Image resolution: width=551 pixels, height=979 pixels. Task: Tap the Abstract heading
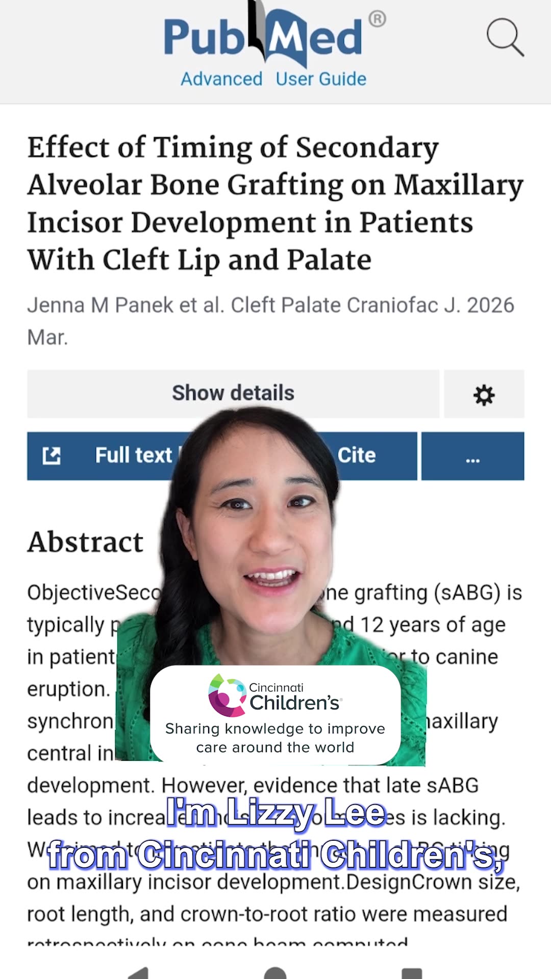pos(85,542)
